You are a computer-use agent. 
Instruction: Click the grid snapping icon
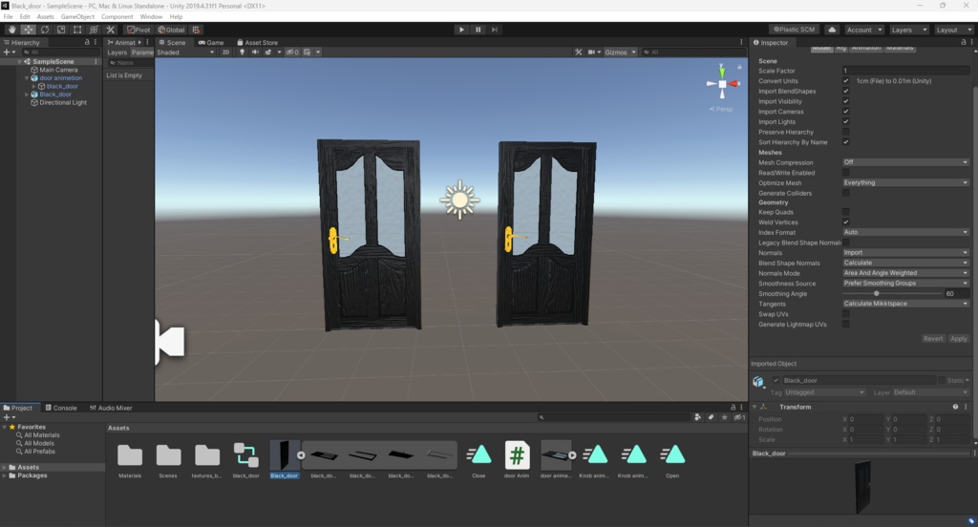point(196,30)
